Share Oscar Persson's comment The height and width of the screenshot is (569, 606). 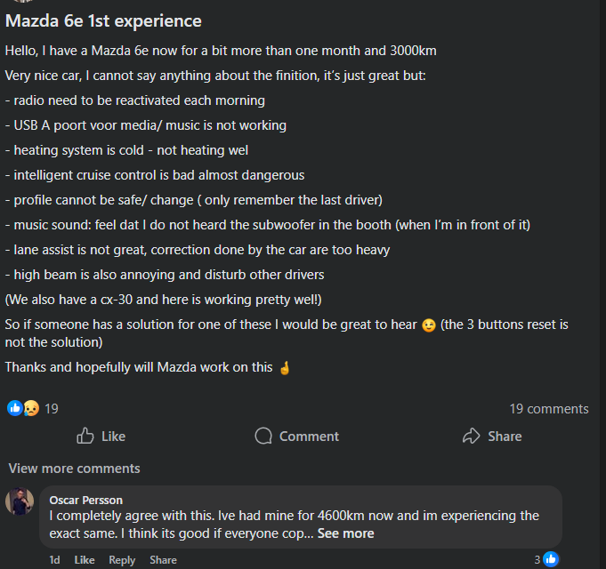click(163, 560)
